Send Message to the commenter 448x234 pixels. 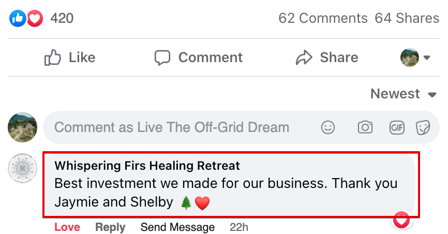click(x=177, y=227)
